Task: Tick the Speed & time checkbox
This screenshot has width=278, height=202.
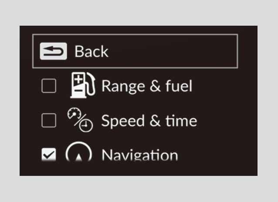Action: coord(48,121)
